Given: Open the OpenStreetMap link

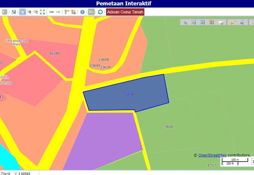Looking at the screenshot, I should coord(212,155).
